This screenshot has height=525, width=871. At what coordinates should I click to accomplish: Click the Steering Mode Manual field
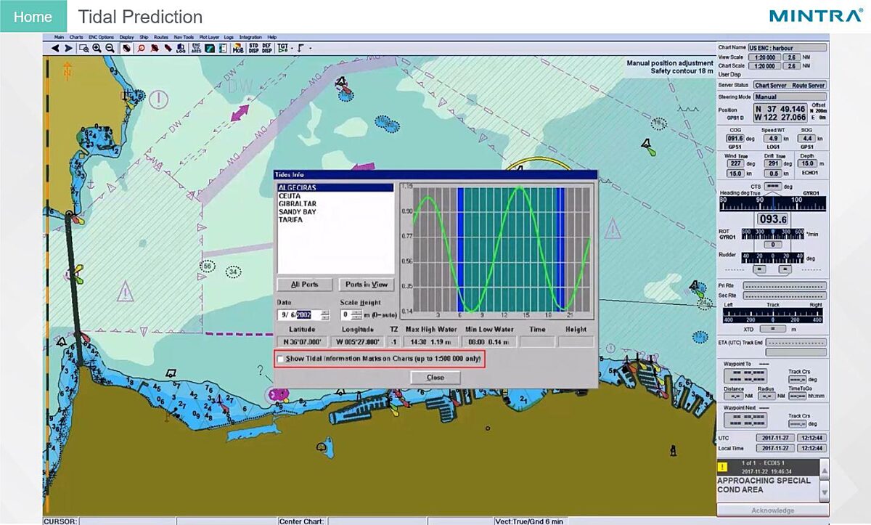[x=790, y=97]
